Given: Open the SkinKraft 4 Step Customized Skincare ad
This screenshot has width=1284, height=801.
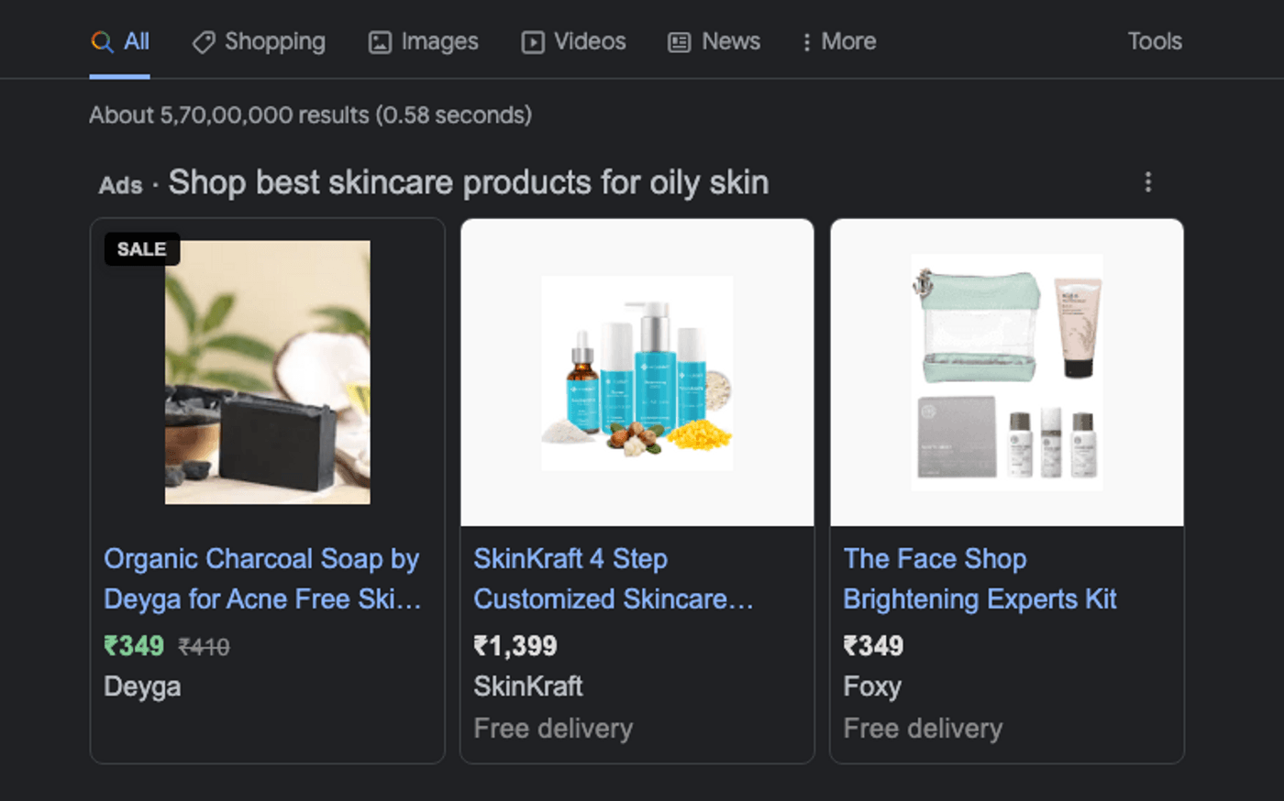Looking at the screenshot, I should [x=613, y=578].
